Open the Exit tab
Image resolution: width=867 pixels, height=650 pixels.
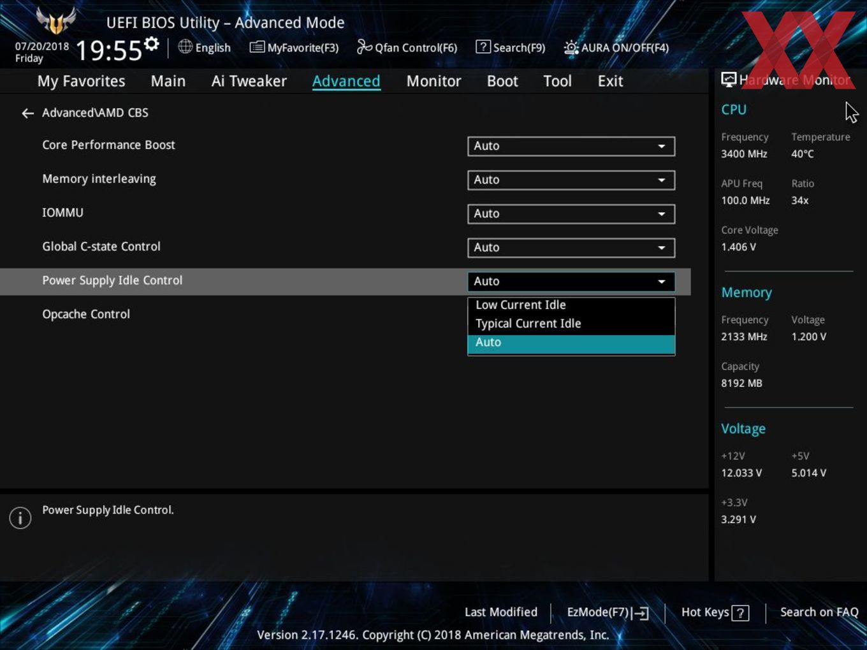pos(610,81)
